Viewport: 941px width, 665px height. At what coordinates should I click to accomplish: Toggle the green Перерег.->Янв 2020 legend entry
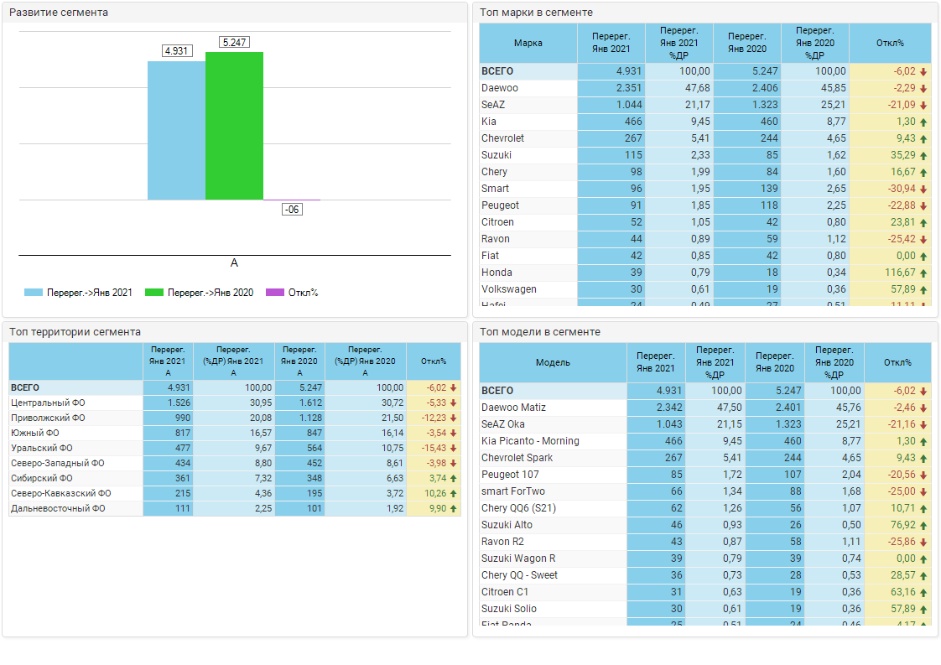point(154,293)
